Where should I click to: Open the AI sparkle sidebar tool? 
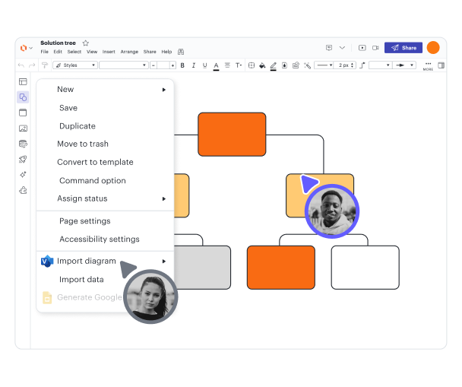23,175
